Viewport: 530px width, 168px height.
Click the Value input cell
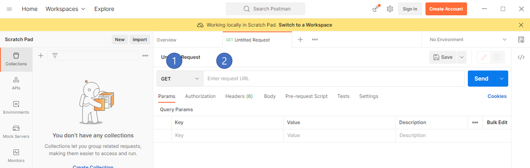pos(340,135)
